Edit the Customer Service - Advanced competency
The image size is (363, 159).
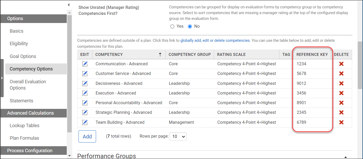tap(85, 73)
